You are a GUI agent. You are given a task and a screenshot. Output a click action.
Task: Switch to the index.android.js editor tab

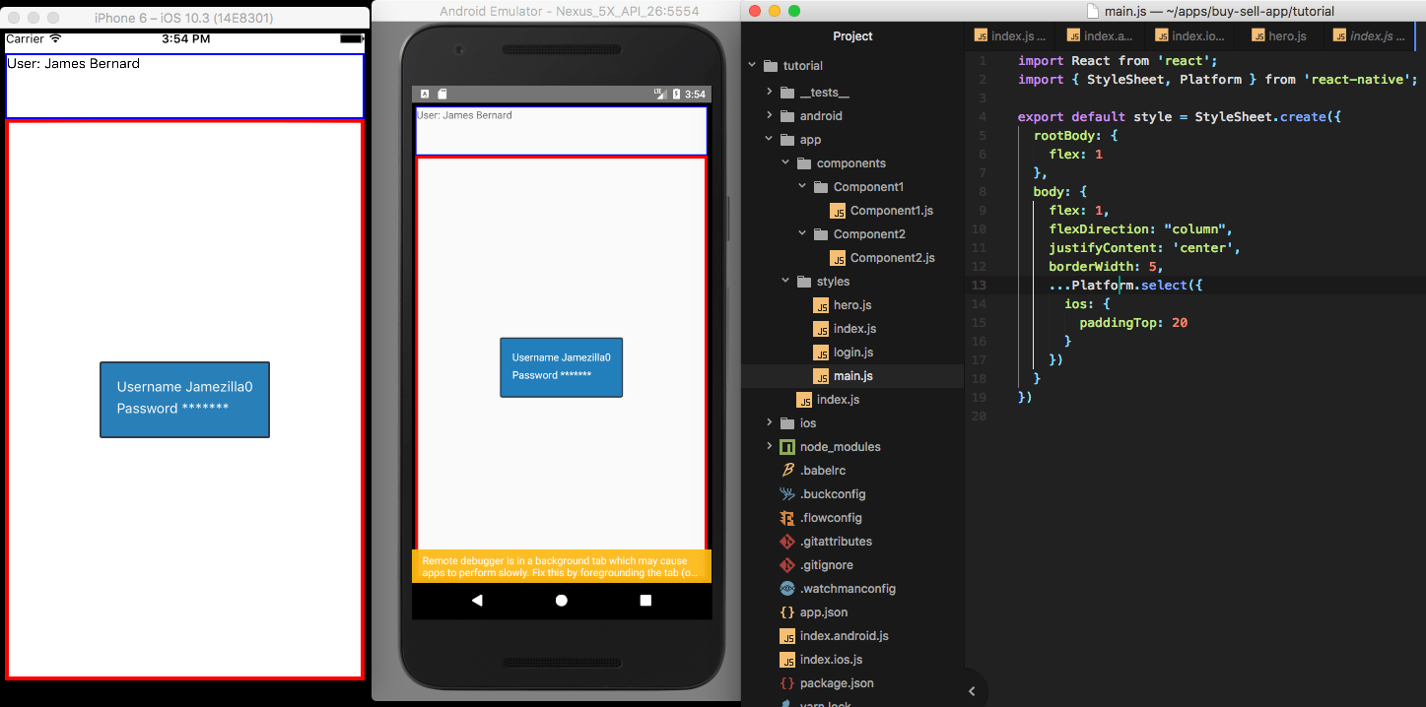click(1099, 35)
